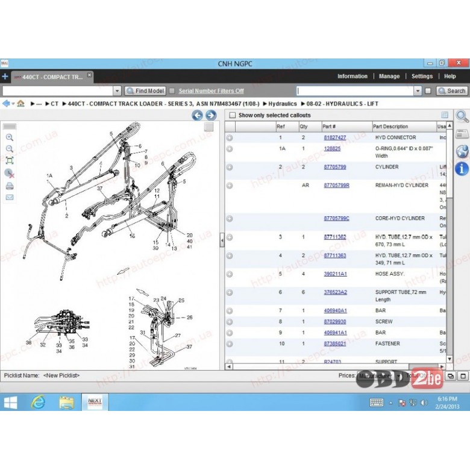Click the back arrow in breadcrumb bar
The height and width of the screenshot is (470, 470).
(x=6, y=104)
